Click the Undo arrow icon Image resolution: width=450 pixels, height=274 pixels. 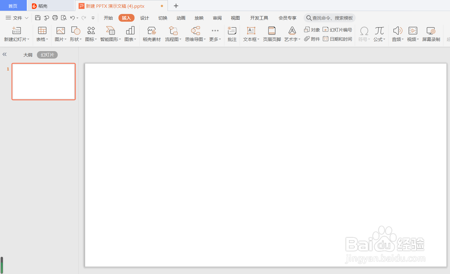coord(72,18)
